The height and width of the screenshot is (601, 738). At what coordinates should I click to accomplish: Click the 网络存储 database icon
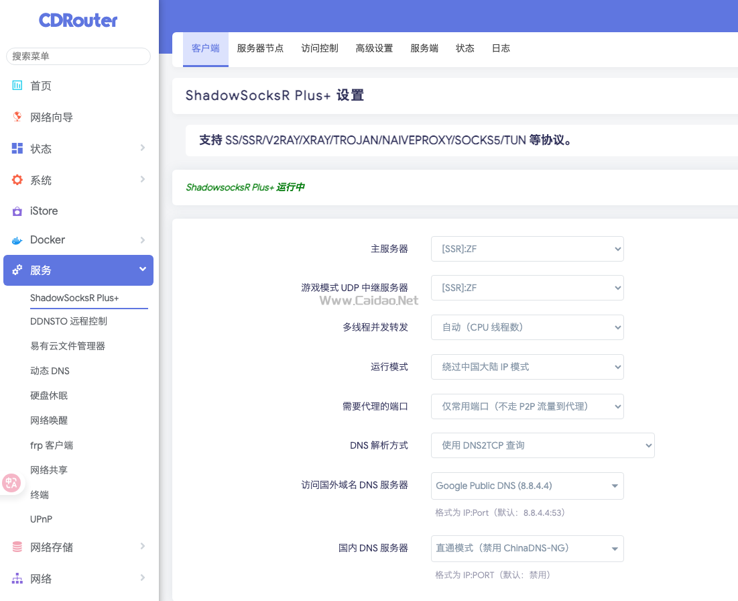pyautogui.click(x=17, y=547)
